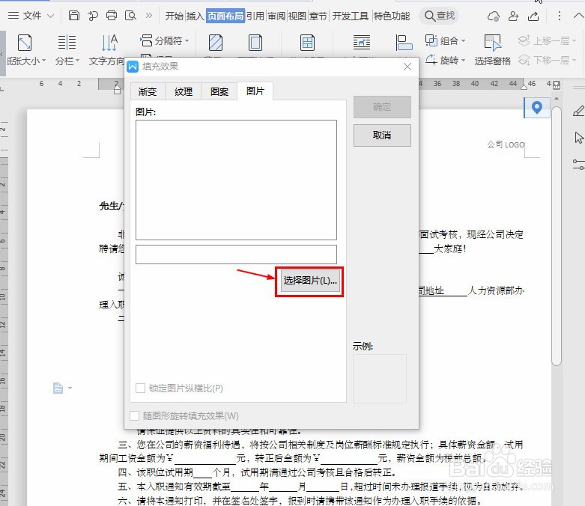Image resolution: width=585 pixels, height=506 pixels.
Task: Open the 审阅 ribbon tab
Action: coord(276,16)
